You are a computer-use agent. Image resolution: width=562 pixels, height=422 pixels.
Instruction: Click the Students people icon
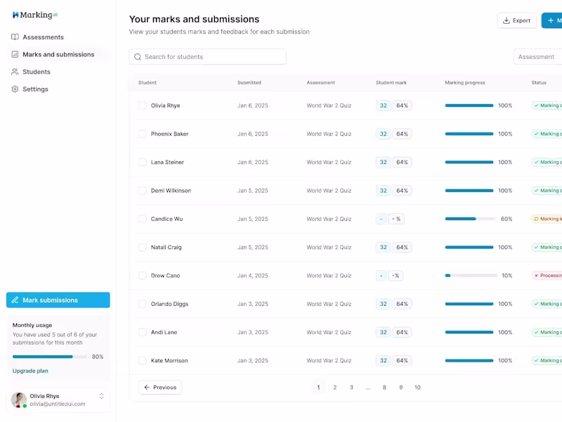(15, 72)
